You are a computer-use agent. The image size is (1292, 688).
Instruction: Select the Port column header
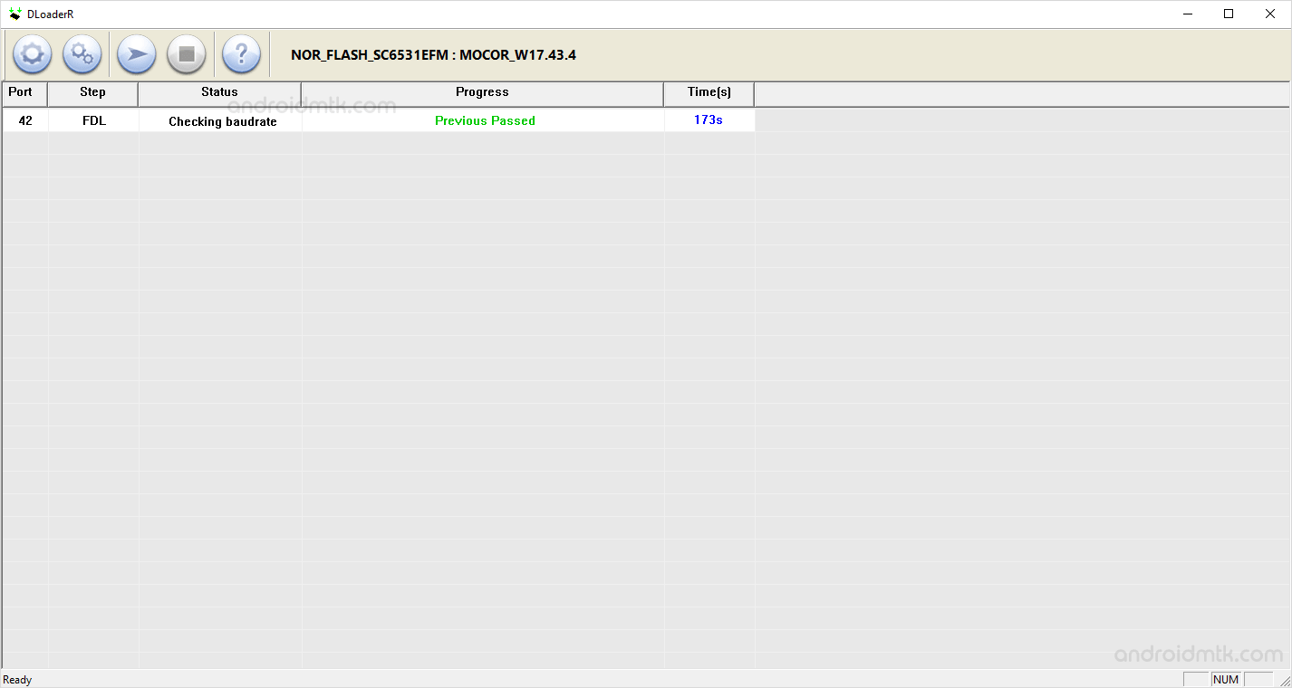pos(24,93)
